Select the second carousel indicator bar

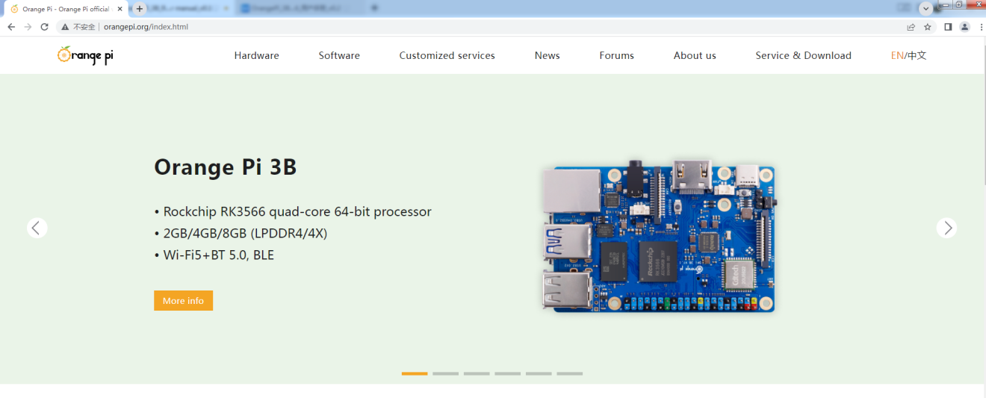445,373
